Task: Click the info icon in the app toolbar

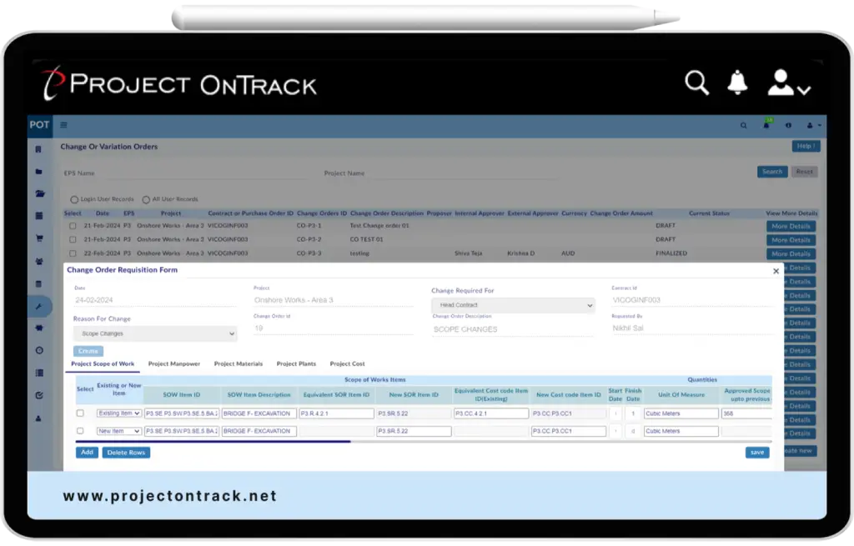Action: point(788,126)
